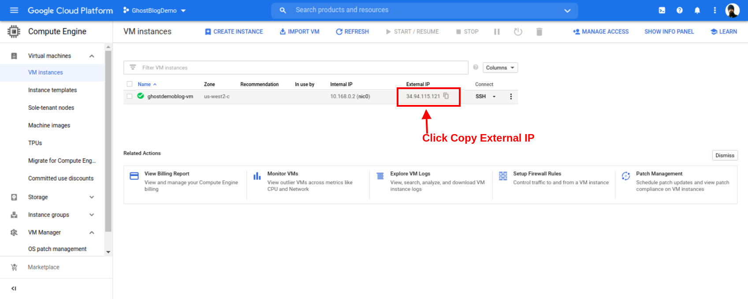
Task: Click the reset power icon
Action: (518, 32)
